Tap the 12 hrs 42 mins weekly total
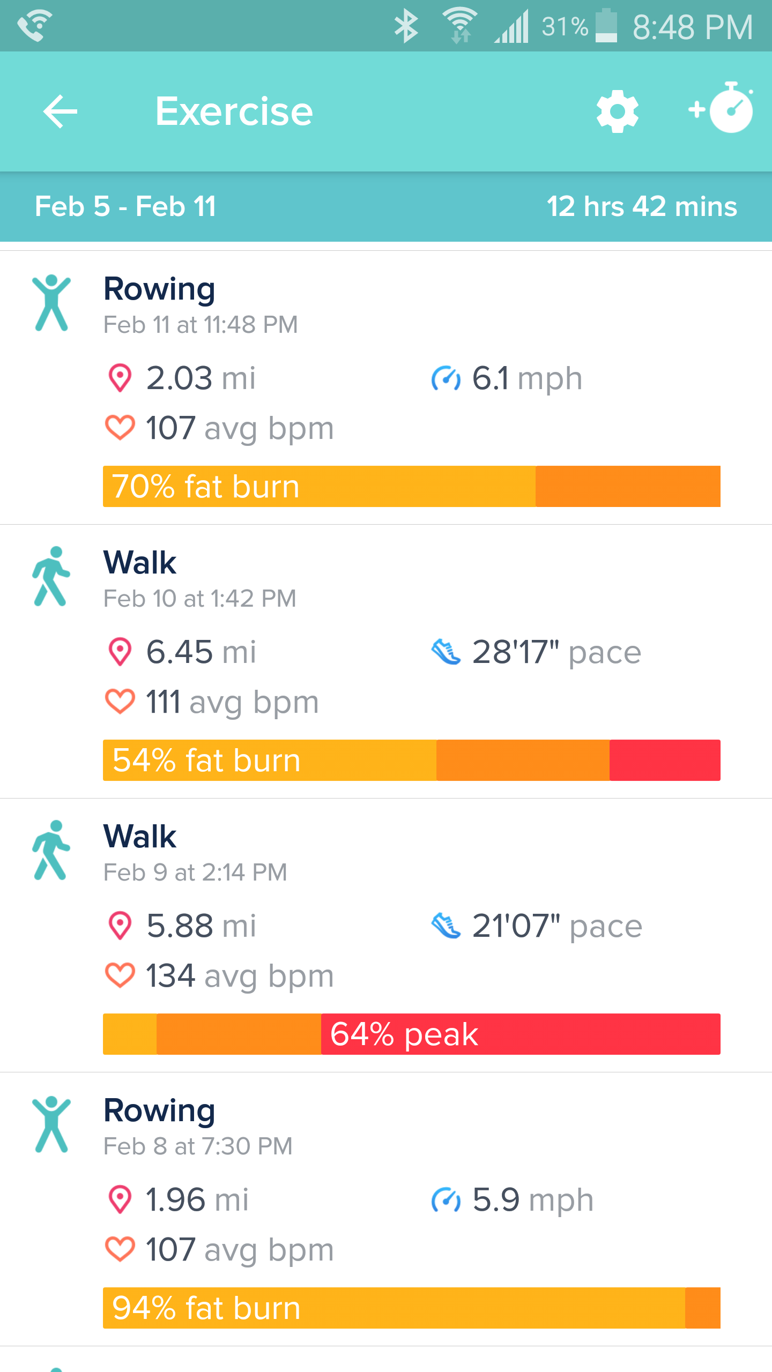772x1372 pixels. pyautogui.click(x=641, y=207)
